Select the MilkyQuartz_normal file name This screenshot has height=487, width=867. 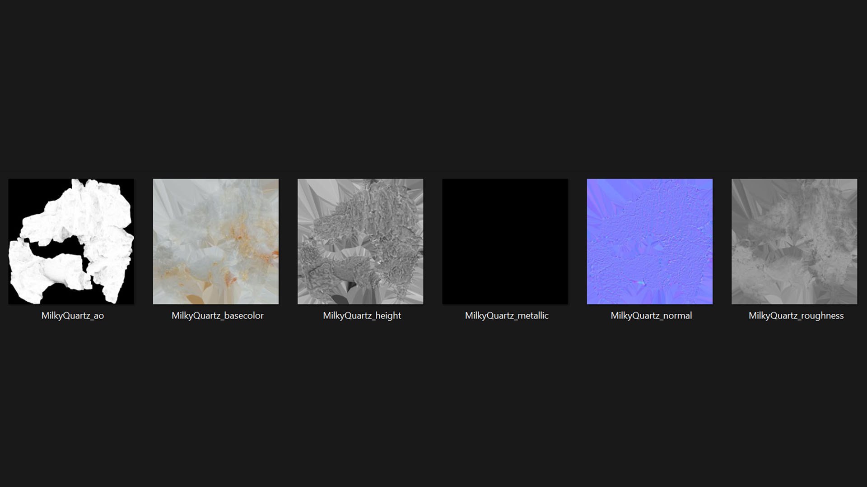[x=651, y=316]
